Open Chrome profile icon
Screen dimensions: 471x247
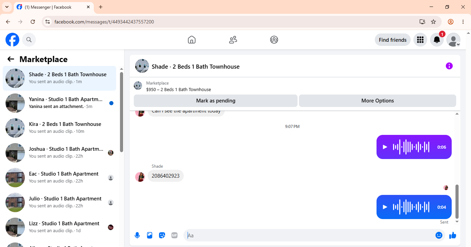click(451, 22)
